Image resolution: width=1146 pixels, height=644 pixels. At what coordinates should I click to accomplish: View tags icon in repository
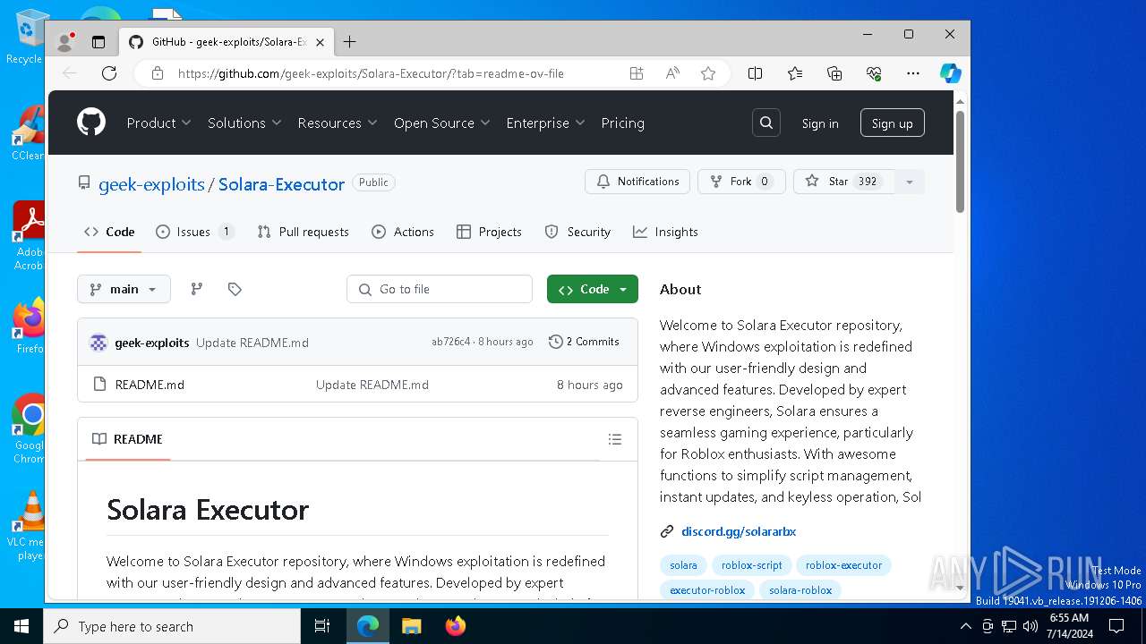tap(235, 289)
